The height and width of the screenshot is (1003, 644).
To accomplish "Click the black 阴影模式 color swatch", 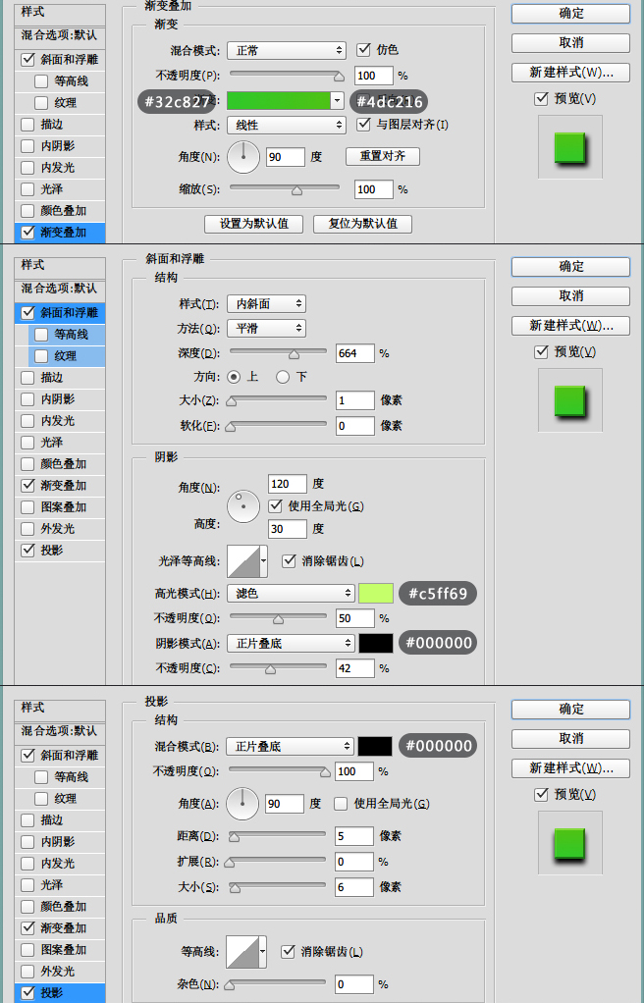I will click(x=376, y=644).
